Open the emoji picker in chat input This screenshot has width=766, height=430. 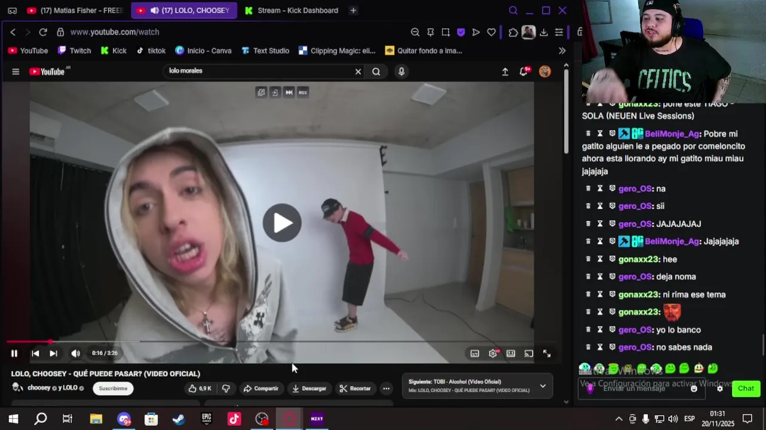click(x=694, y=388)
